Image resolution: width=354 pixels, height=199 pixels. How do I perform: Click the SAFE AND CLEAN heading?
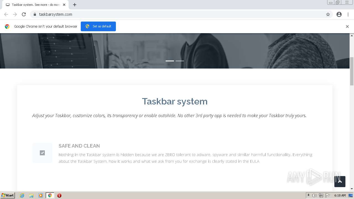click(x=79, y=146)
